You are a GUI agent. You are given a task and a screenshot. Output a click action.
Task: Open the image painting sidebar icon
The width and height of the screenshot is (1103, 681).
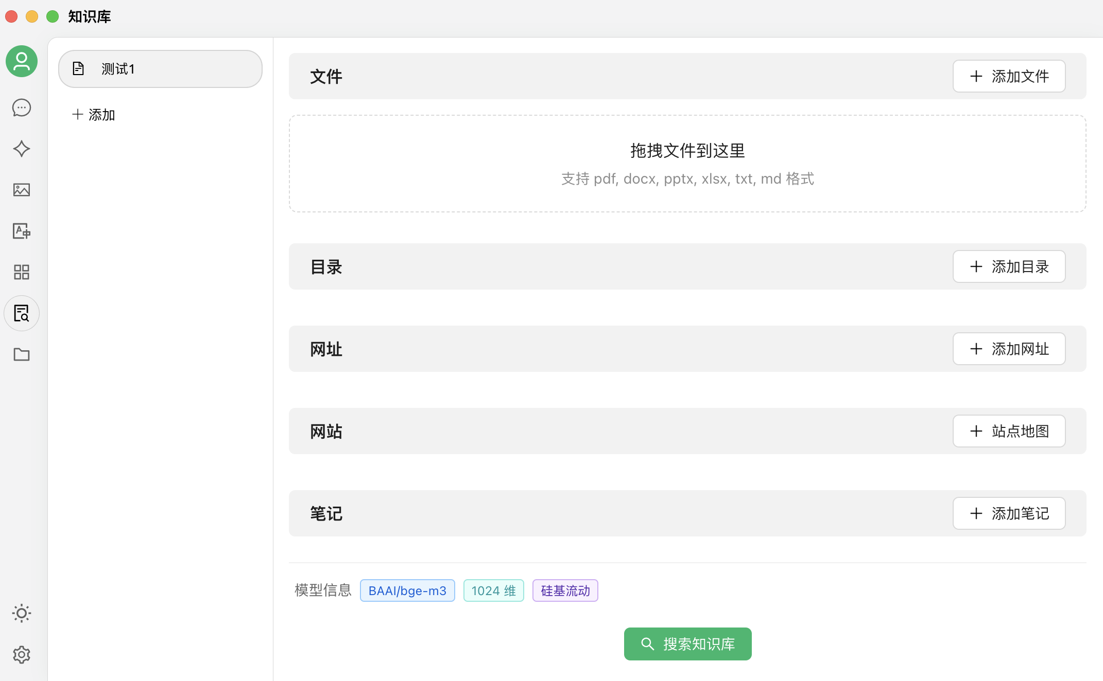point(22,190)
